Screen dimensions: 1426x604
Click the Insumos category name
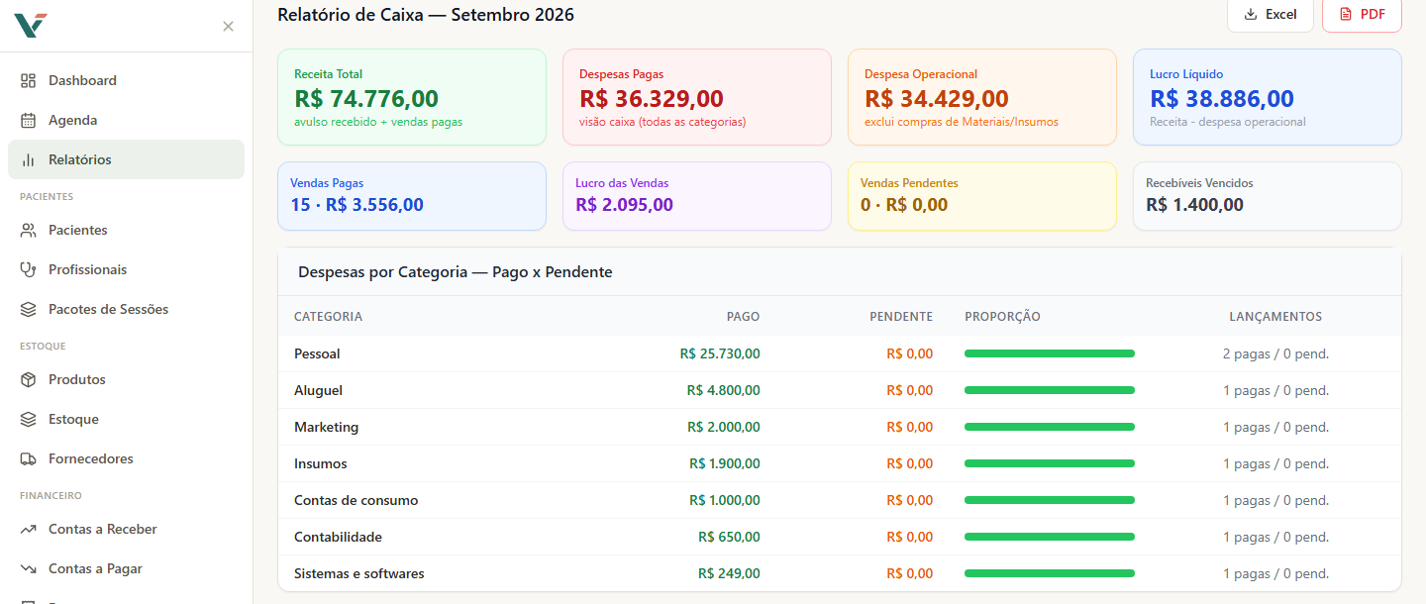[x=320, y=463]
